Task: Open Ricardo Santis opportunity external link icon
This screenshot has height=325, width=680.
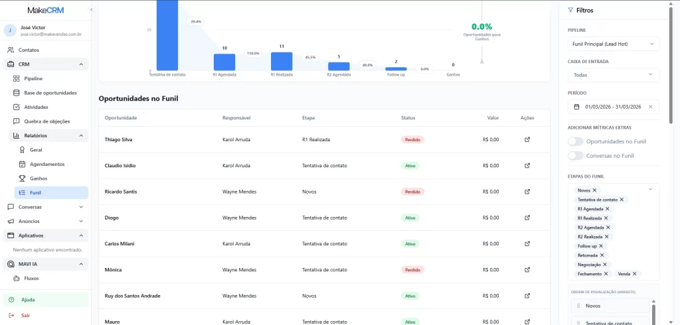Action: click(527, 192)
